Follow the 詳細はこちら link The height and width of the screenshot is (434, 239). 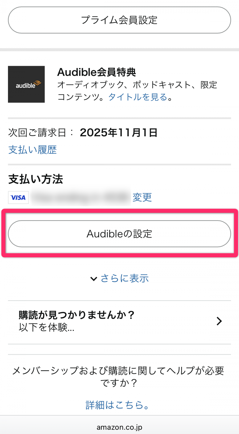coord(117,405)
